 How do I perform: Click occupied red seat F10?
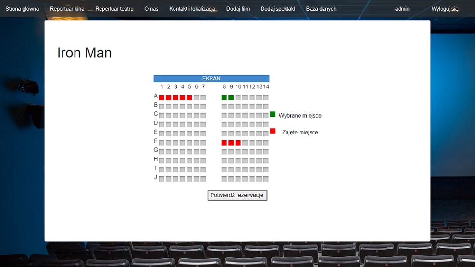tap(238, 143)
